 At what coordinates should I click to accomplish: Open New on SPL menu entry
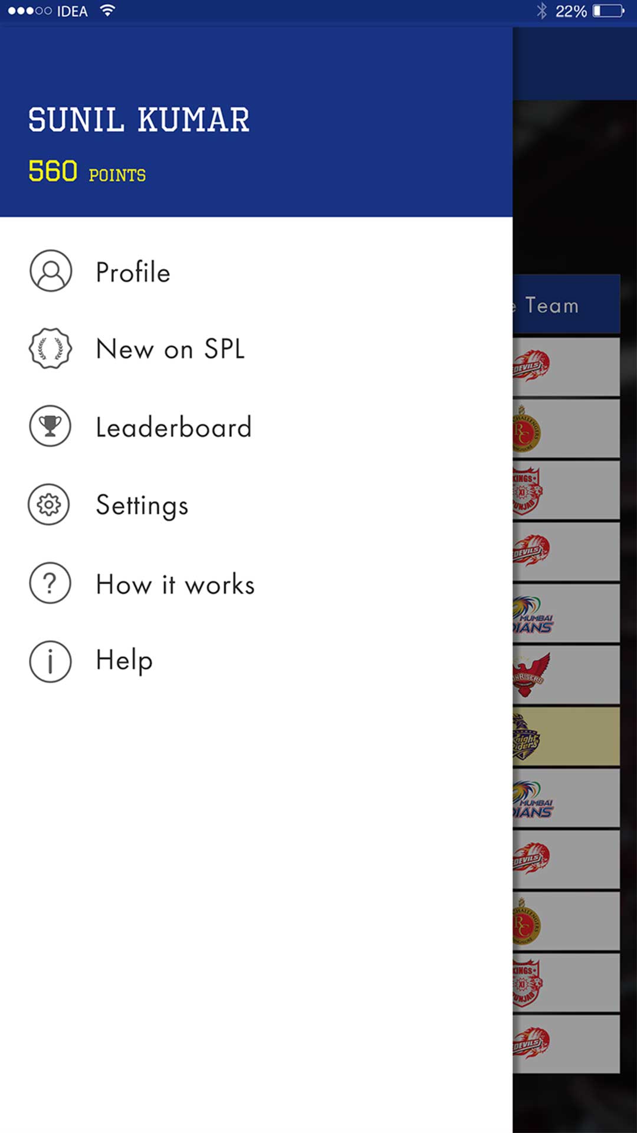[170, 349]
